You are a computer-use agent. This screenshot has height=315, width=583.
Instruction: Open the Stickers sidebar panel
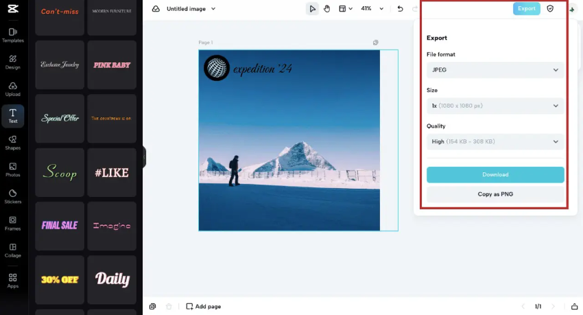coord(13,197)
